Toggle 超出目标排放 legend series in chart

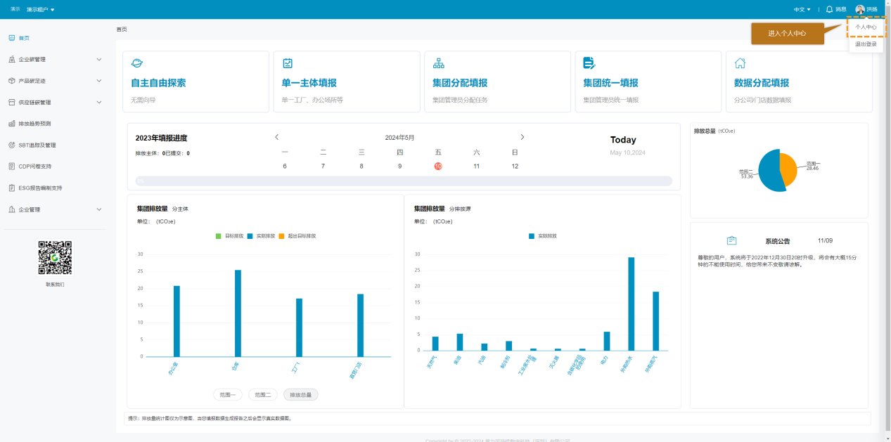point(297,236)
